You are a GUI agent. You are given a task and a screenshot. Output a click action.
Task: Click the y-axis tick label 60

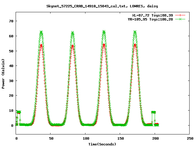point(11,36)
